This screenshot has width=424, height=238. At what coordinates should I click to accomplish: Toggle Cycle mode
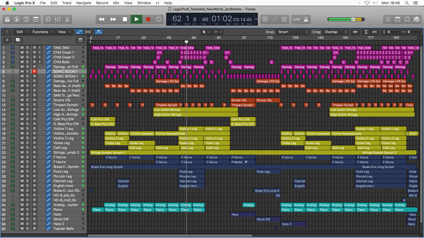coord(158,20)
